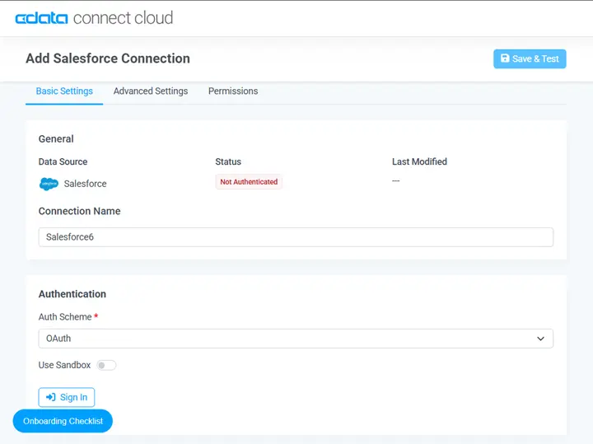Image resolution: width=593 pixels, height=444 pixels.
Task: Click the Connection Name input field
Action: click(296, 237)
